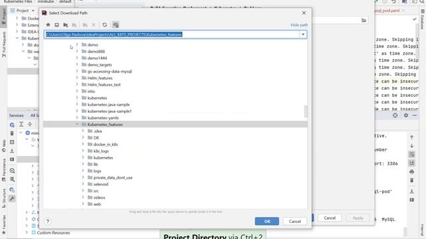Viewport: 426px width, 239px height.
Task: Open the Database tool window tab
Action: click(423, 19)
